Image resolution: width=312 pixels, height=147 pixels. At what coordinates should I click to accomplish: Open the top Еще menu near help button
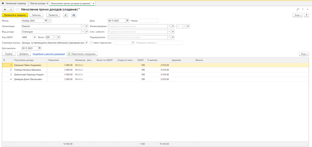(298, 15)
